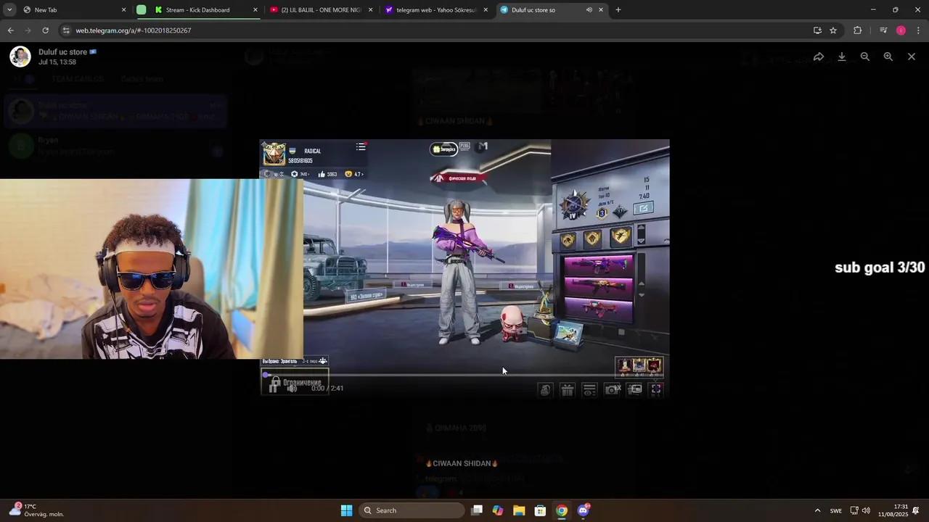929x522 pixels.
Task: Open the notification bell in system tray
Action: [916, 510]
